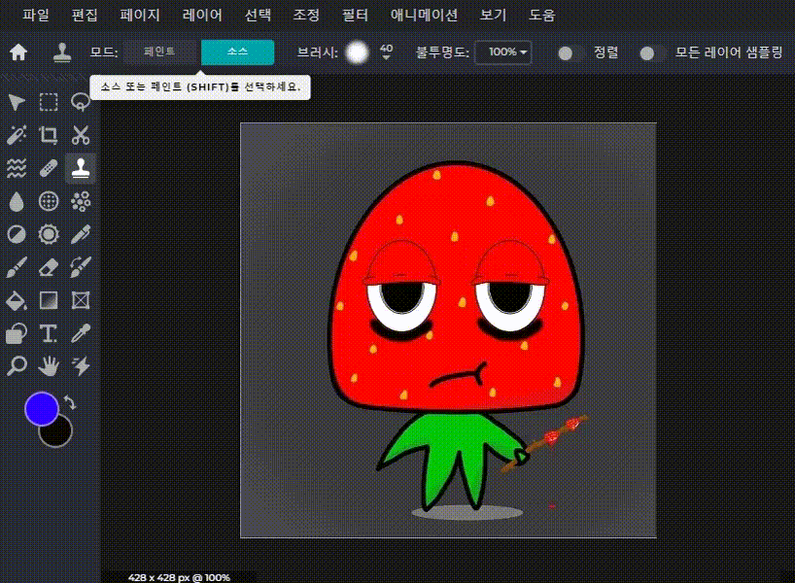This screenshot has height=583, width=795.
Task: Open the blue foreground color swatch
Action: coord(41,408)
